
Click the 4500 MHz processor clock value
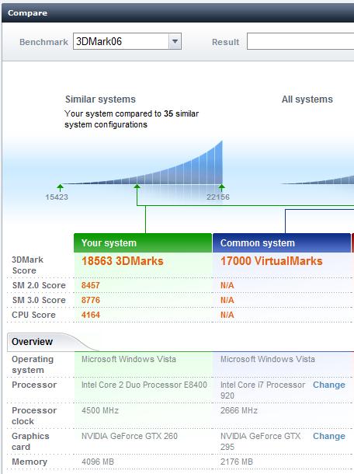click(x=100, y=410)
